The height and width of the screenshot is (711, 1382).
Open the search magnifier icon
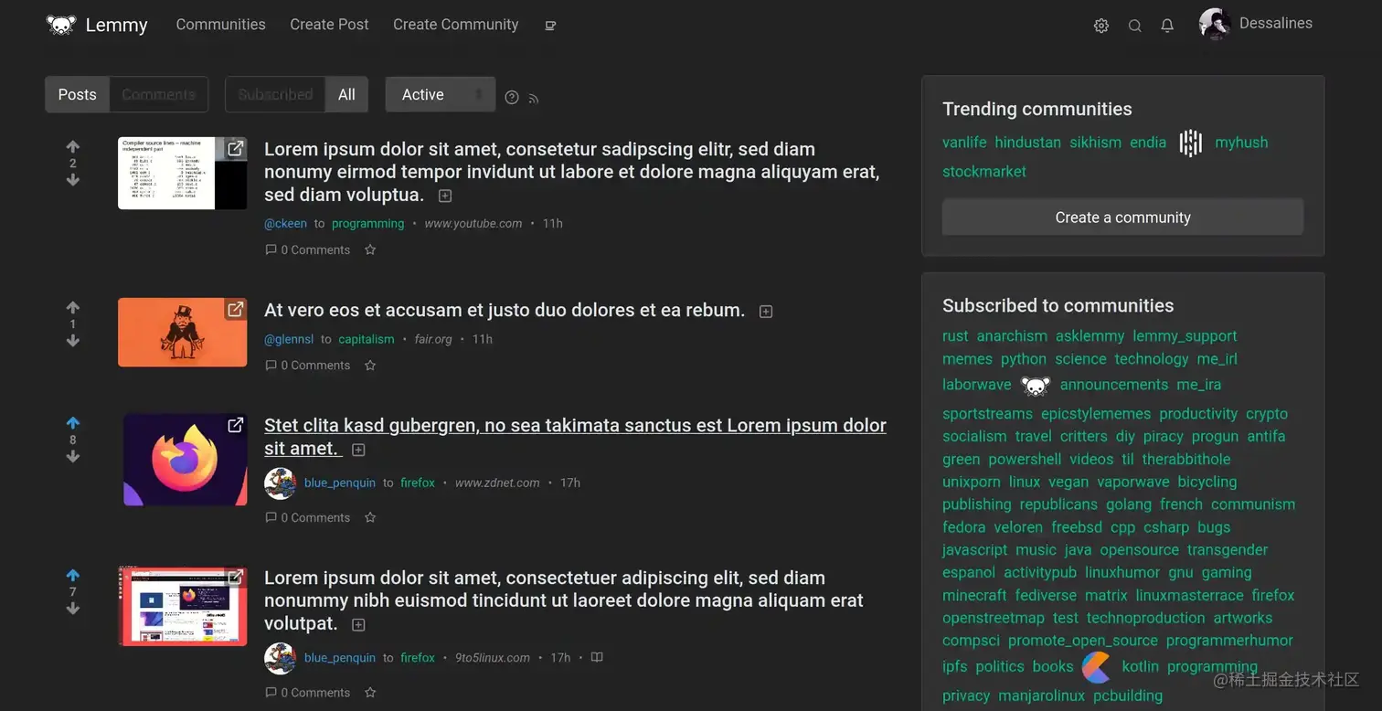1134,26
